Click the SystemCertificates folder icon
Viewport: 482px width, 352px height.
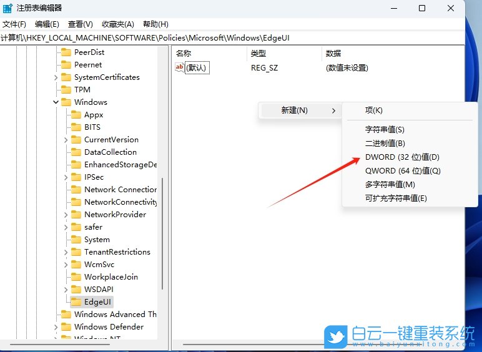pos(66,77)
